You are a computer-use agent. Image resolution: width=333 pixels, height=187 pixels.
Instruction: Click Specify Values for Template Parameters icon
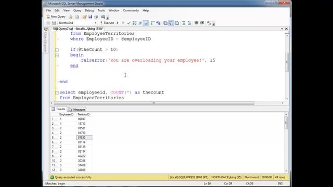(x=209, y=23)
